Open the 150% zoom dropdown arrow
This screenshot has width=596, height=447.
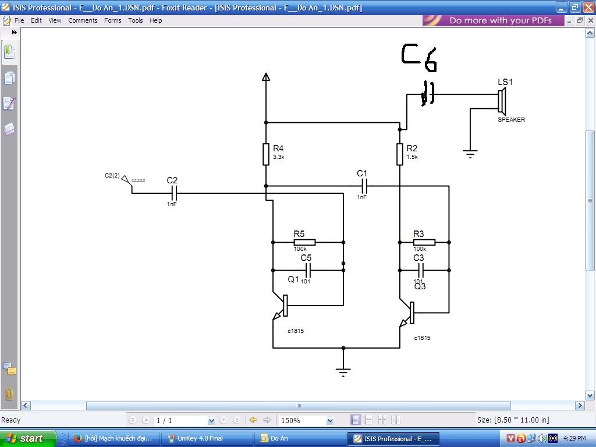[x=330, y=421]
